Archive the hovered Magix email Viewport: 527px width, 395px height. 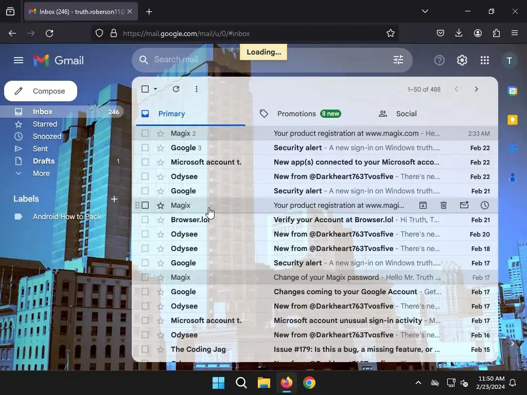click(423, 205)
